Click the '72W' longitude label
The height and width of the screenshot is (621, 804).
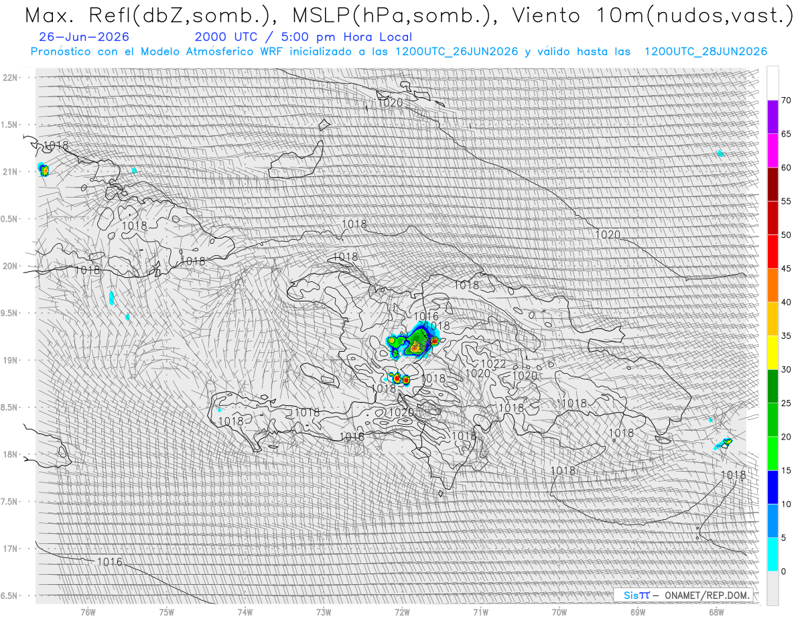(x=402, y=612)
